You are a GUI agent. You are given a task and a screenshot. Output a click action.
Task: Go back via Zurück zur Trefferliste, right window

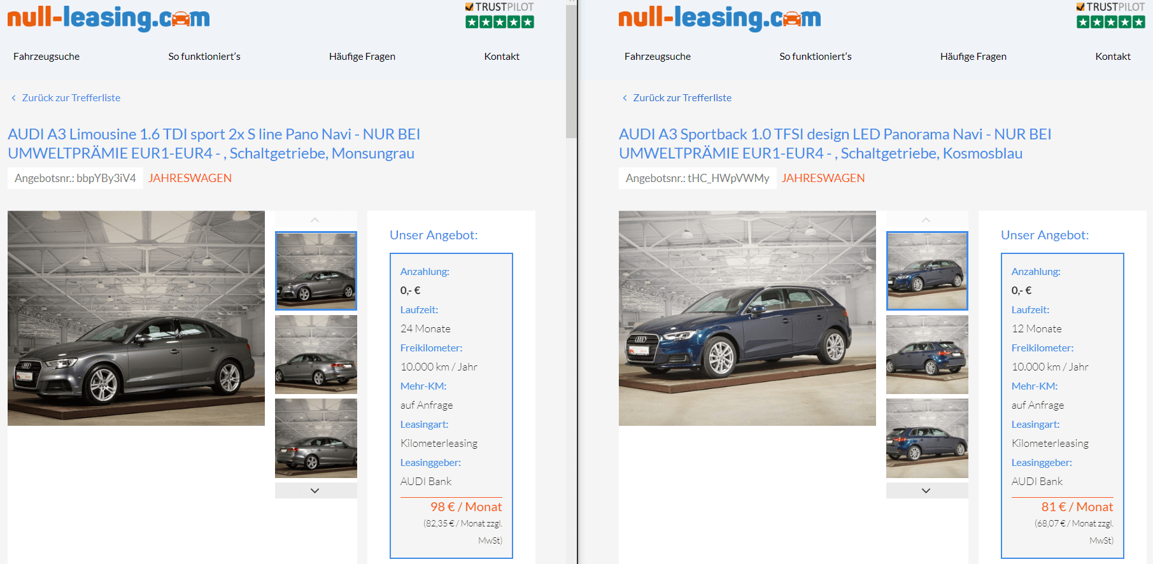pos(677,97)
